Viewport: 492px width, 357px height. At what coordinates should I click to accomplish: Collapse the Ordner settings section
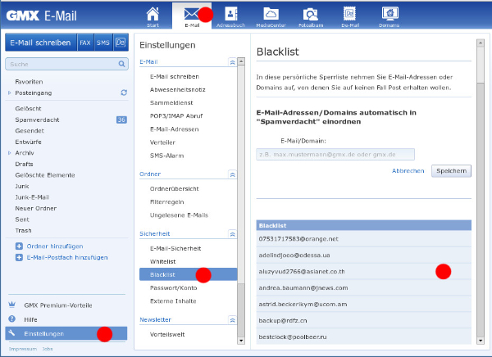tap(232, 174)
